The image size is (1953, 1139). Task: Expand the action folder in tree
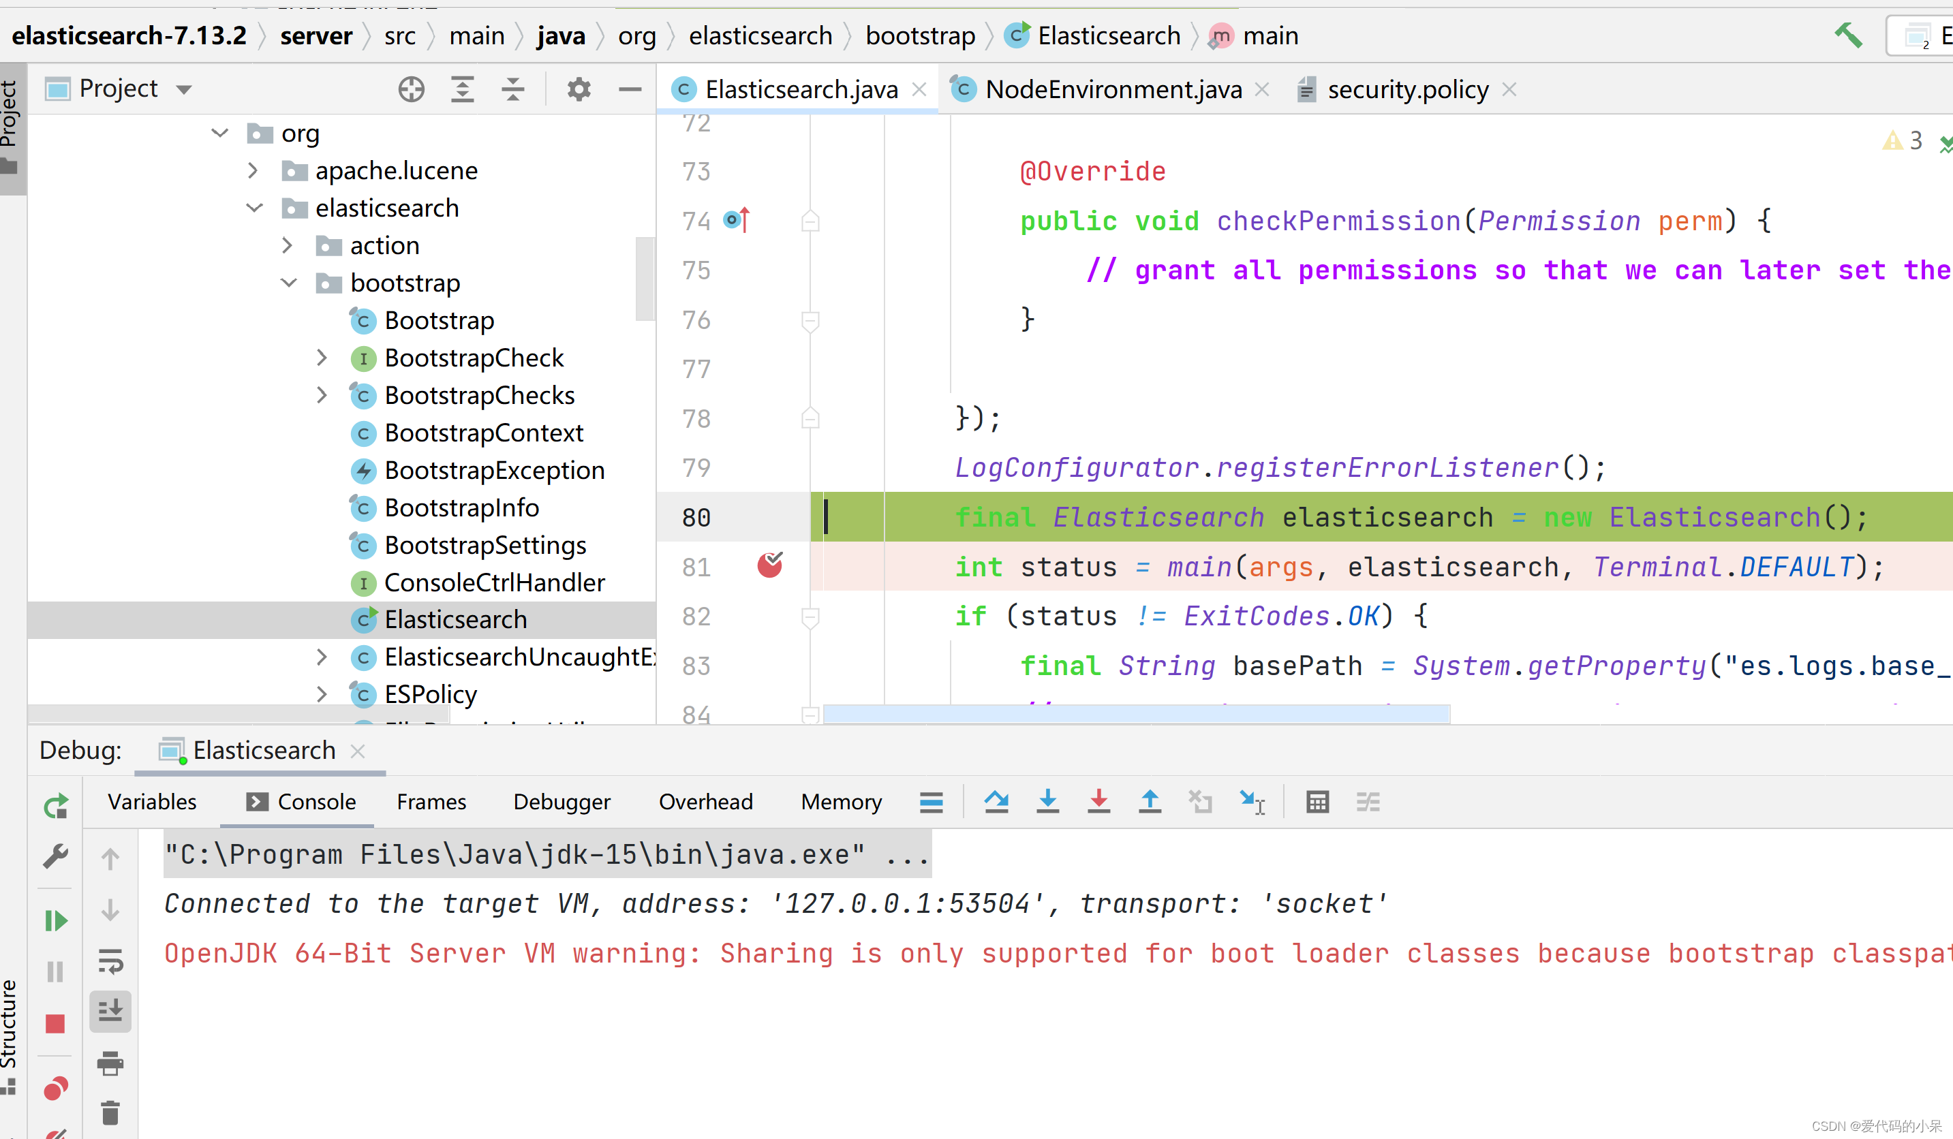288,246
